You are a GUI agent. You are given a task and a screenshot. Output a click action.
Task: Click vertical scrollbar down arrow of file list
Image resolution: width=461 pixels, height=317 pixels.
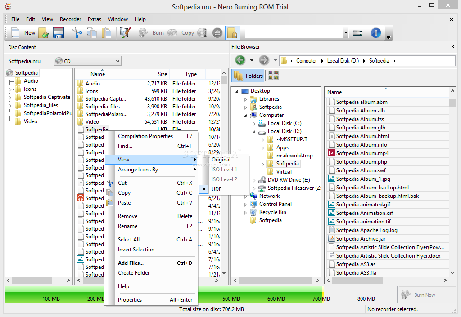[x=452, y=272]
